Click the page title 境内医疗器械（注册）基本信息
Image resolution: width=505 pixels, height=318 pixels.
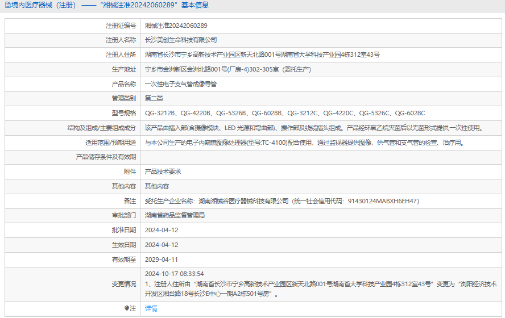110,5
